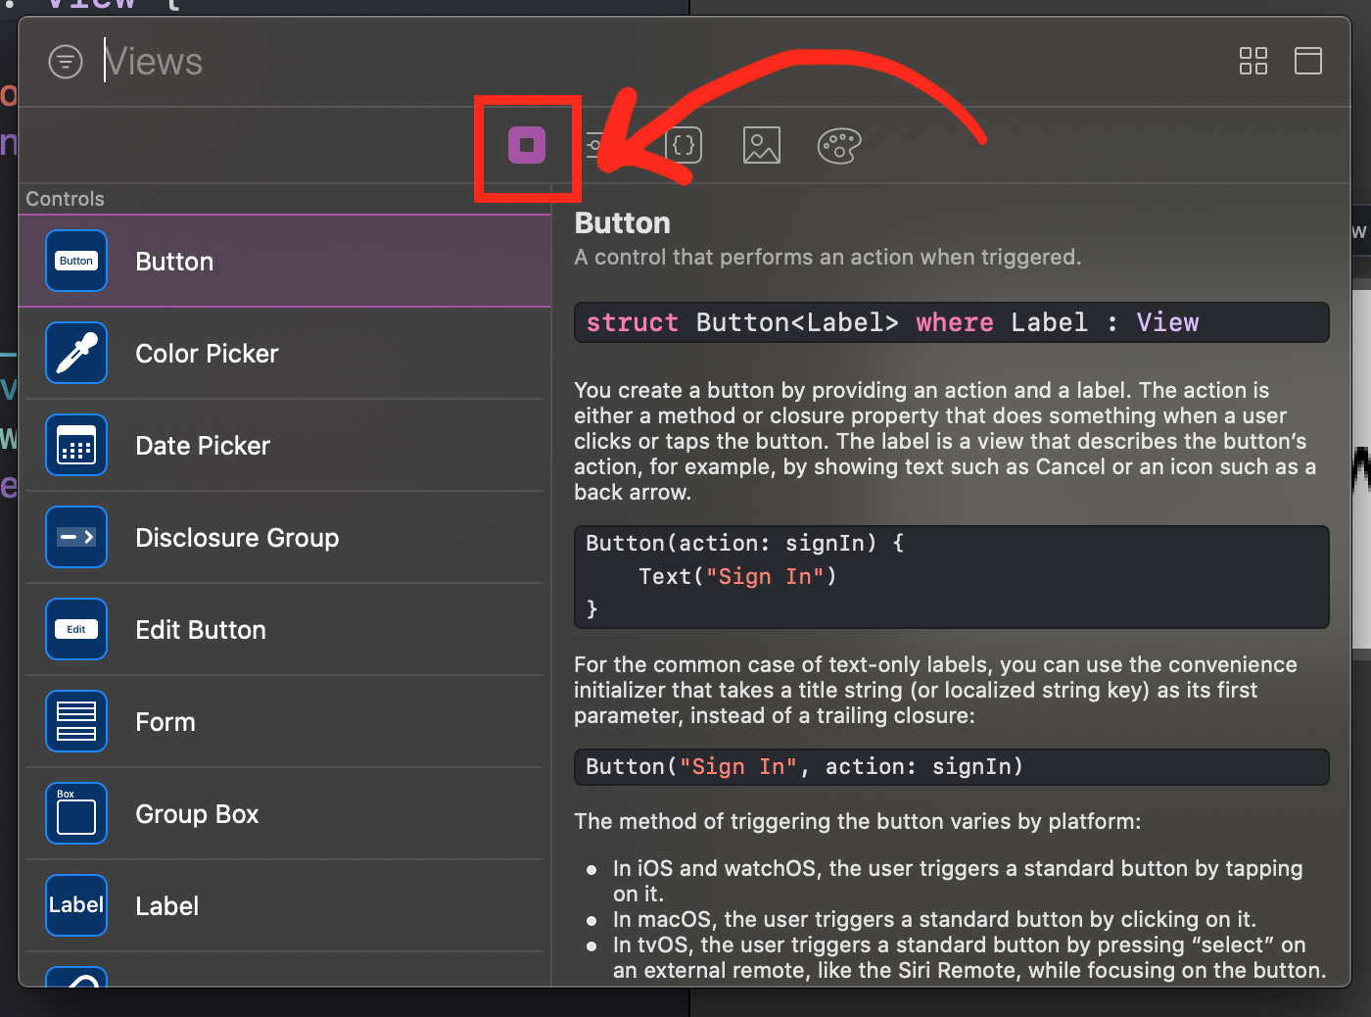Click the Date Picker calendar icon
The width and height of the screenshot is (1371, 1017).
point(76,445)
